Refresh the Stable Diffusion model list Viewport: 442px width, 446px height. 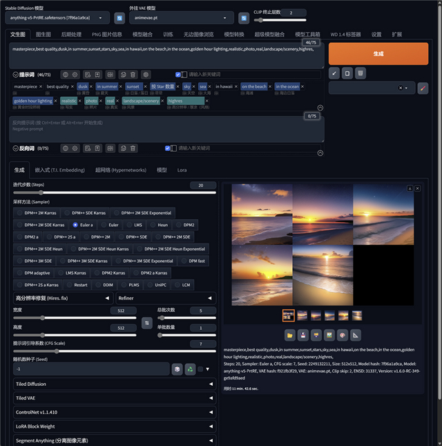[x=120, y=18]
